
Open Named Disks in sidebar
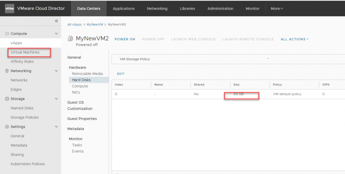pos(22,108)
